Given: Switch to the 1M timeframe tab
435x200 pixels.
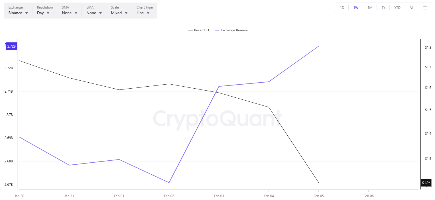Looking at the screenshot, I should coord(370,7).
